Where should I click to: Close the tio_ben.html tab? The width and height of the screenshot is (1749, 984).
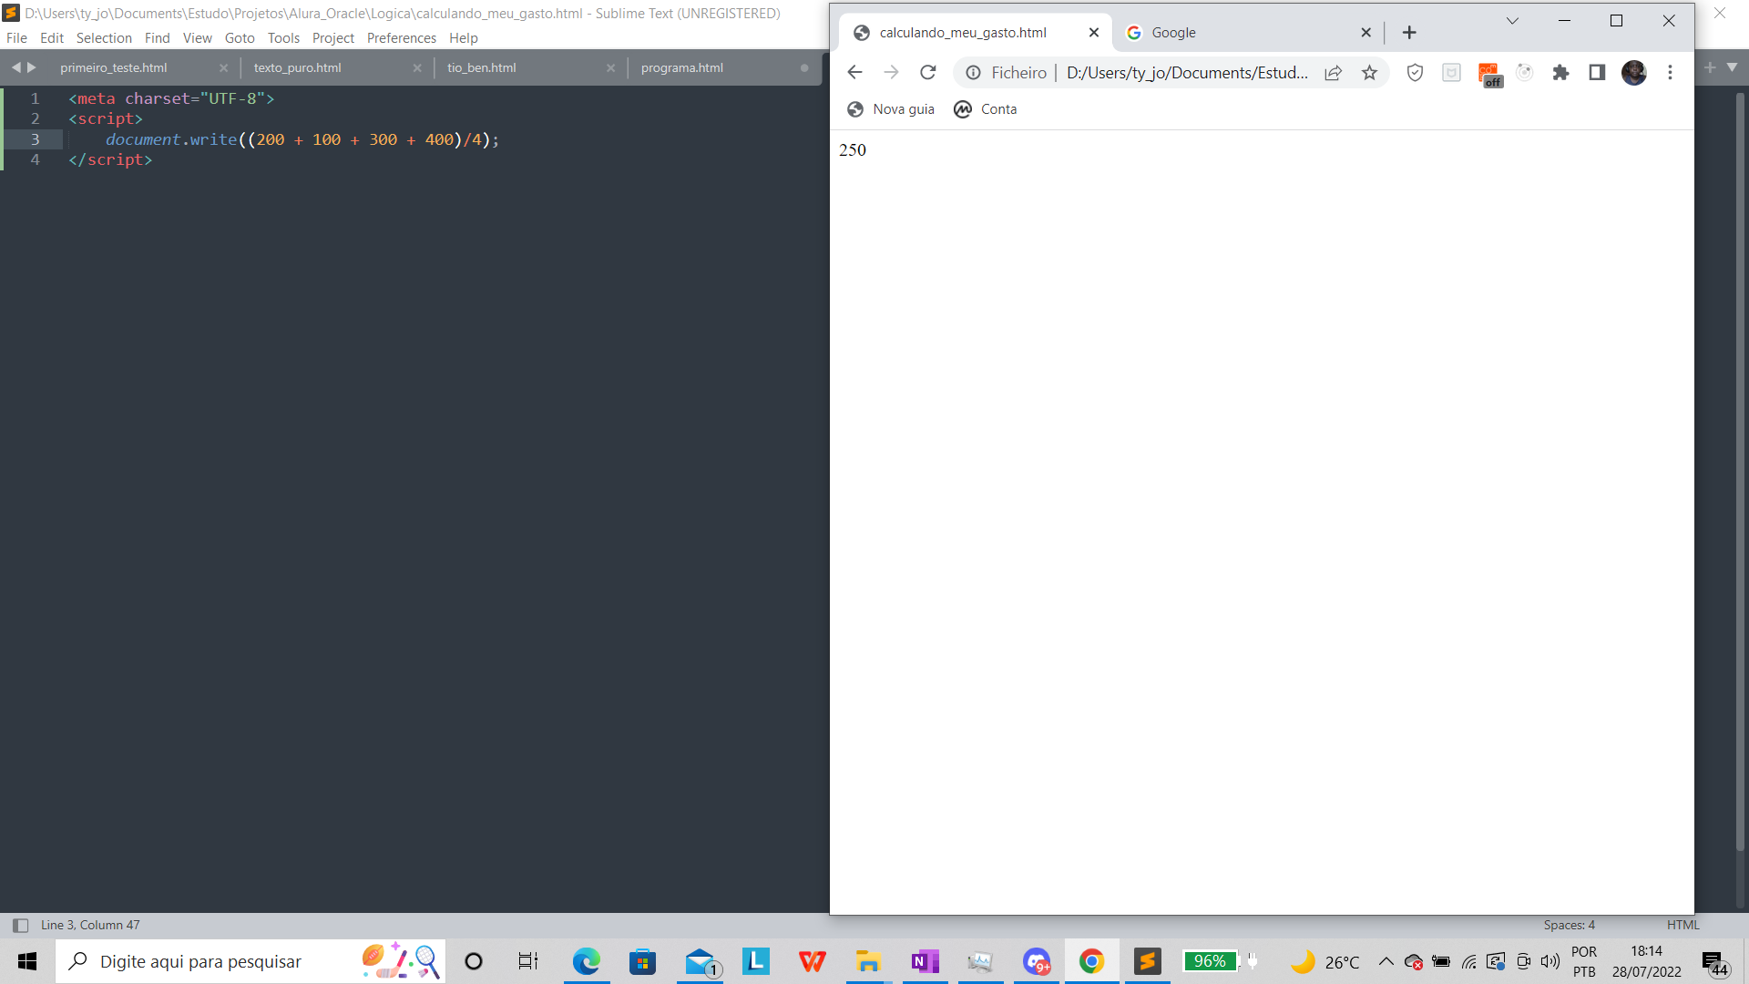click(610, 68)
